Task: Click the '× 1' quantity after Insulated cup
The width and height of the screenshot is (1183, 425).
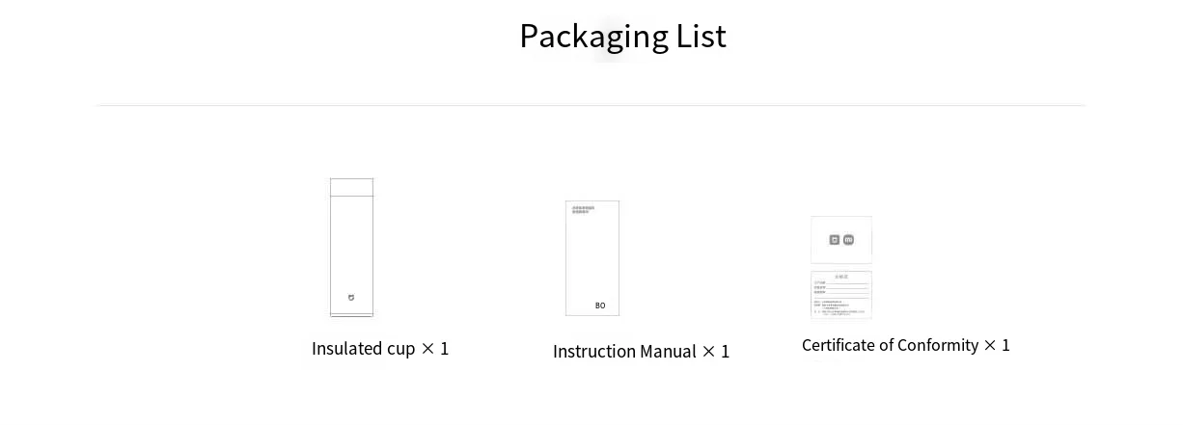Action: pyautogui.click(x=435, y=349)
